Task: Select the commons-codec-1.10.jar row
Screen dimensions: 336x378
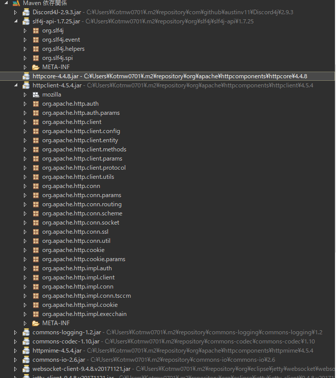Action: coord(167,341)
